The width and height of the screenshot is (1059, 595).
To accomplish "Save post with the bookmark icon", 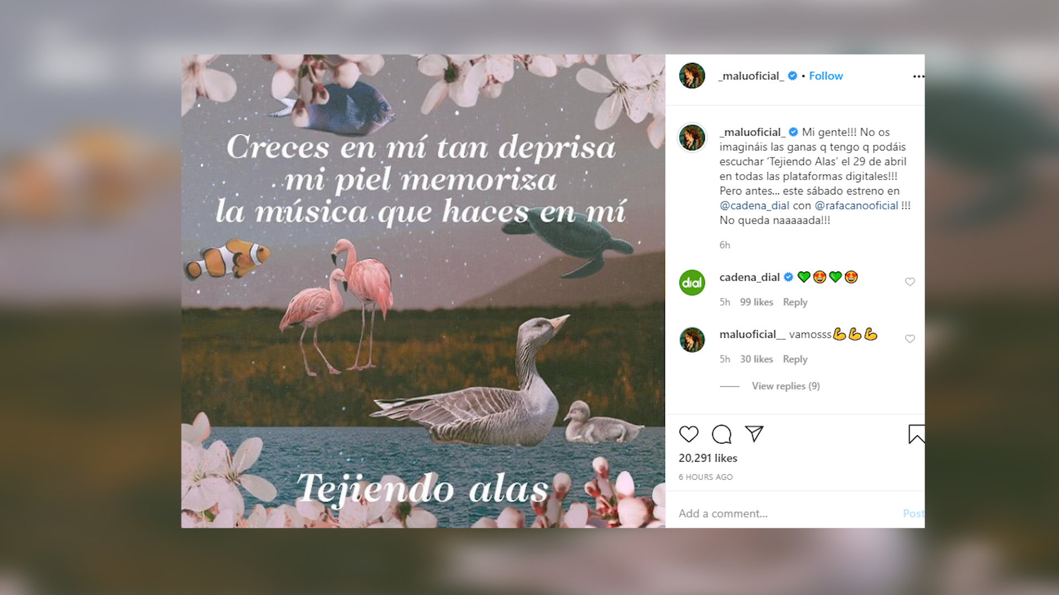I will [916, 434].
